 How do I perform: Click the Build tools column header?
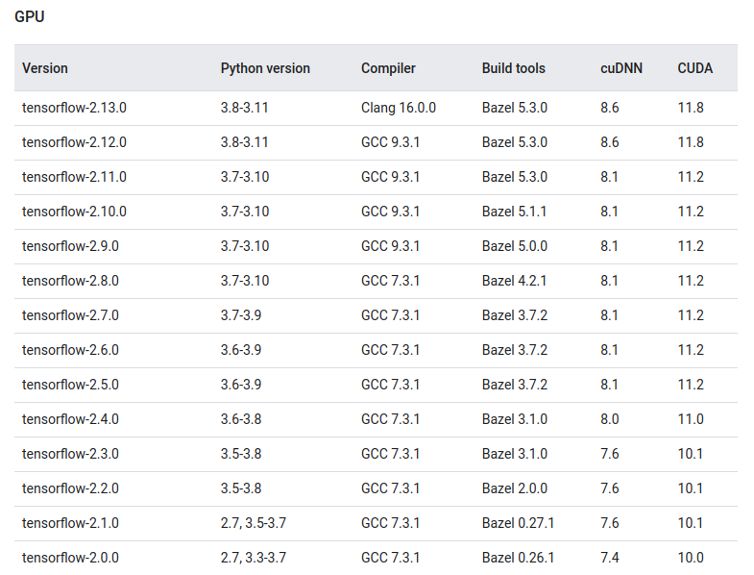coord(513,68)
